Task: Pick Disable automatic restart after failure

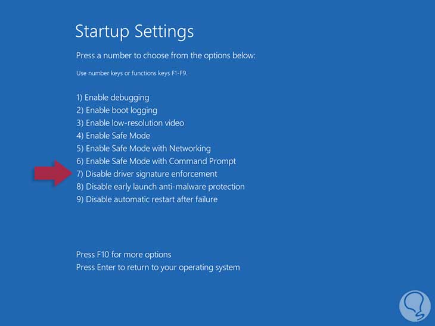Action: click(147, 199)
